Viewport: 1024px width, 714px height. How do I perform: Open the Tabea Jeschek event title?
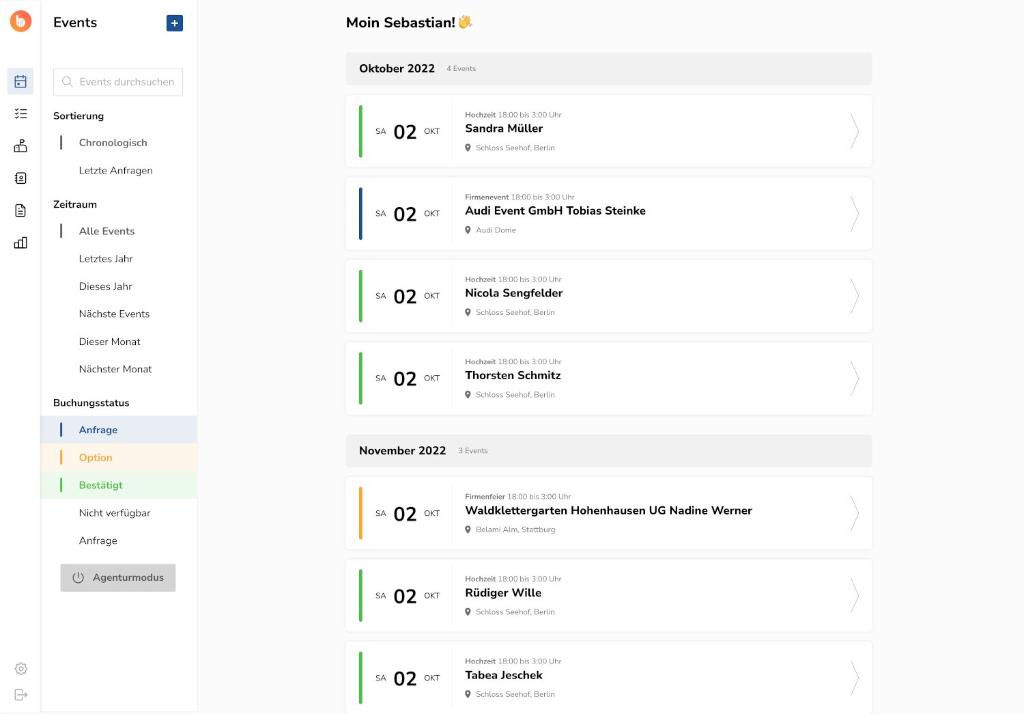504,675
